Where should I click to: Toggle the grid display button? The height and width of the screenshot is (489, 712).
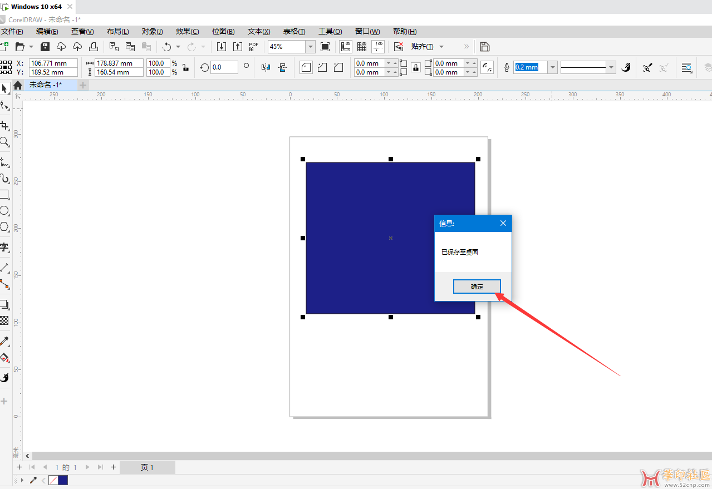362,47
